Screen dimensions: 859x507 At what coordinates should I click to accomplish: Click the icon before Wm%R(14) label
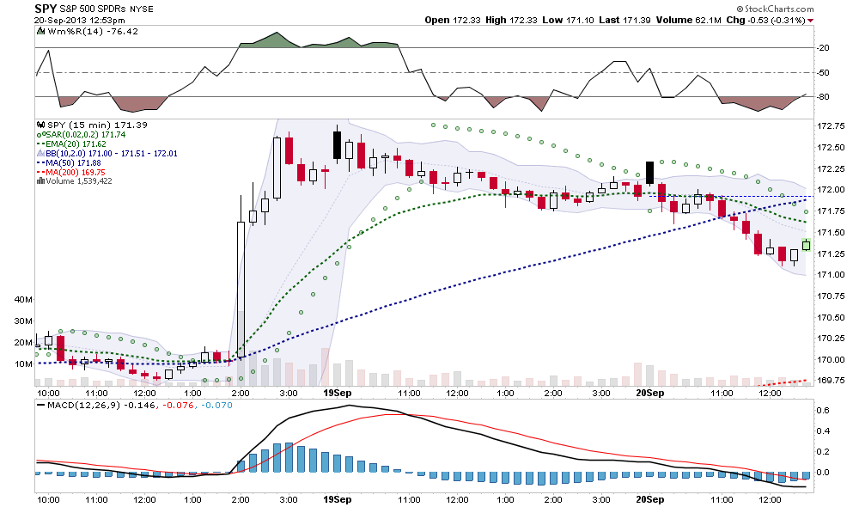pyautogui.click(x=40, y=31)
